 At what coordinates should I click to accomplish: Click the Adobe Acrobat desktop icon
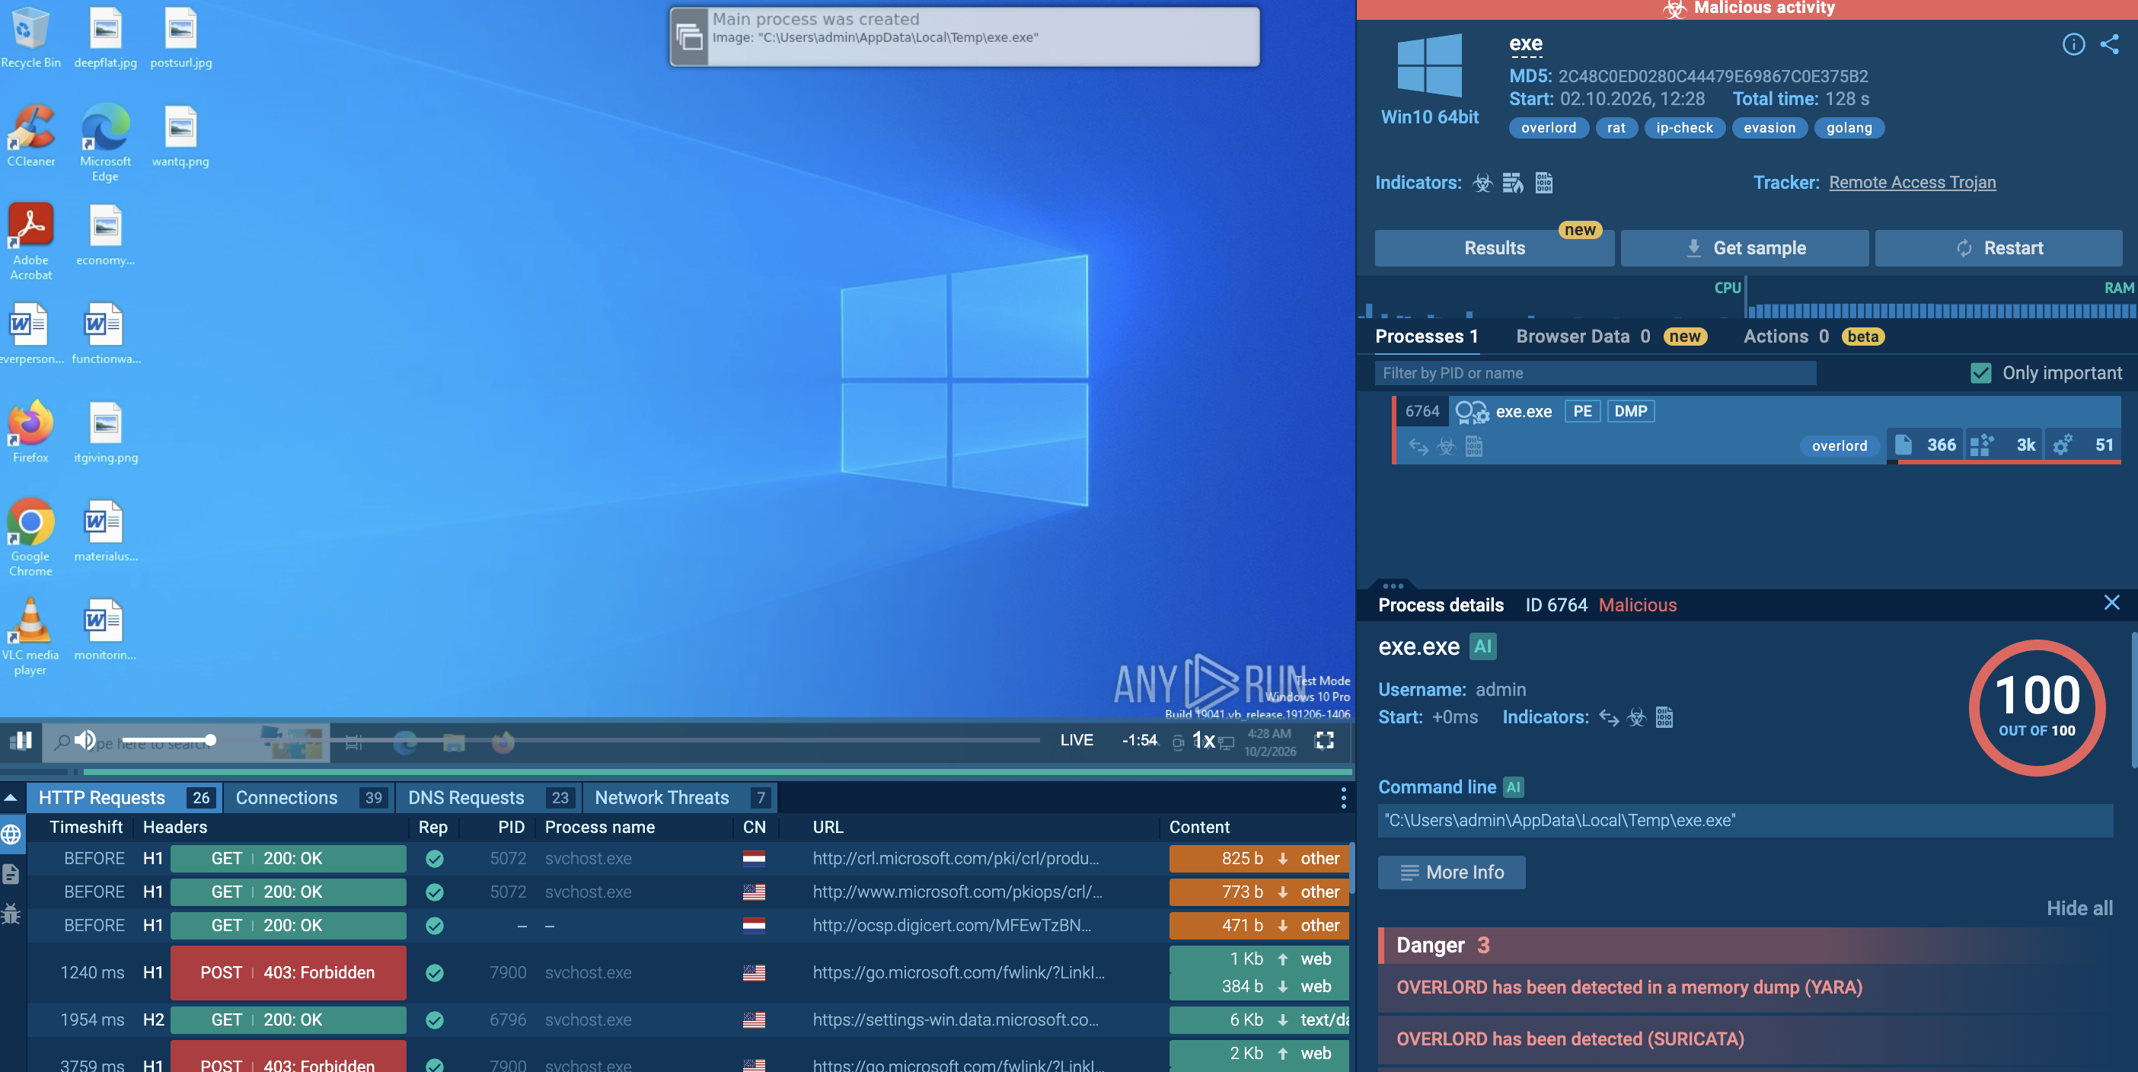coord(30,241)
